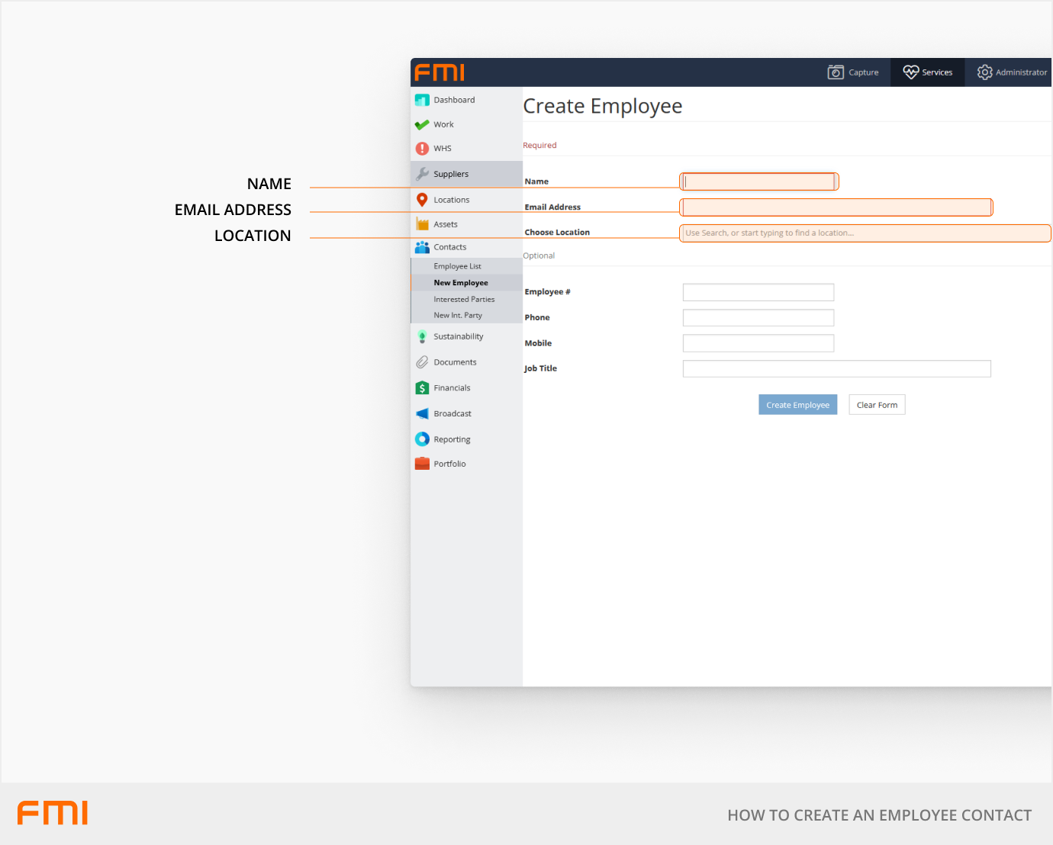Collapse the Contacts menu section
This screenshot has width=1053, height=845.
coord(449,247)
